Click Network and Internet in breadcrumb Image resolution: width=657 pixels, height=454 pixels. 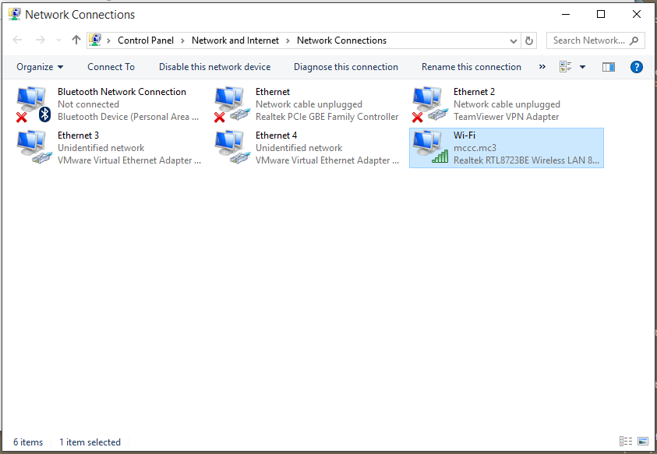tap(235, 40)
